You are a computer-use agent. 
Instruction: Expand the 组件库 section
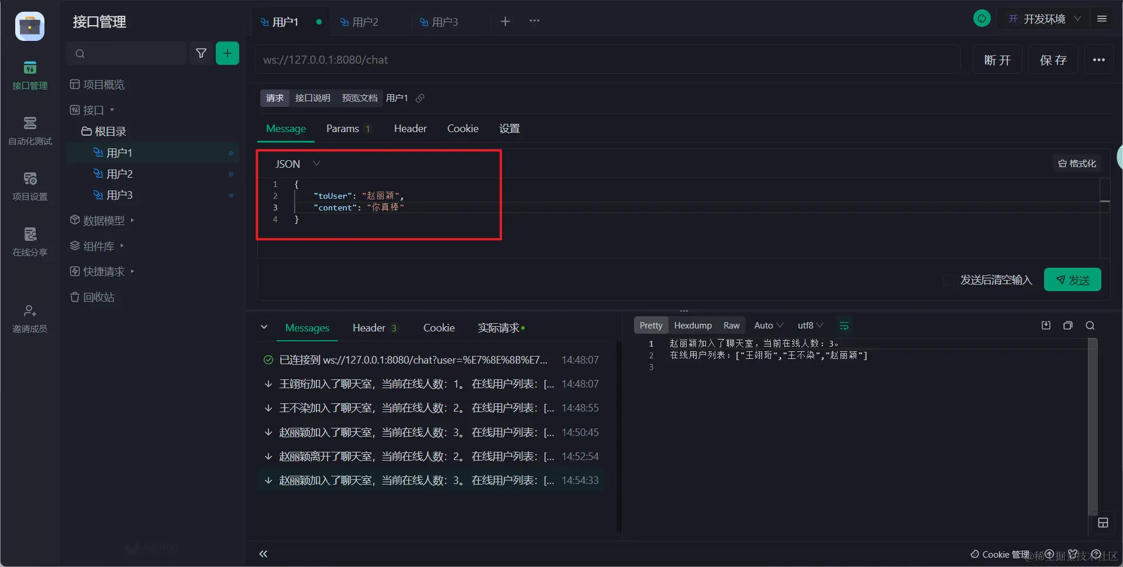(97, 246)
